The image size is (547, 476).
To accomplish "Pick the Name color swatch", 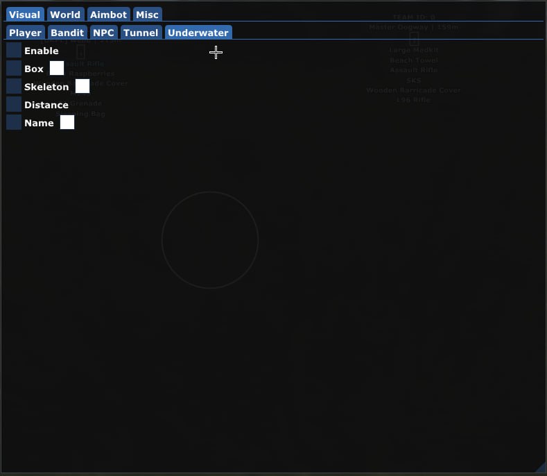I will point(67,122).
